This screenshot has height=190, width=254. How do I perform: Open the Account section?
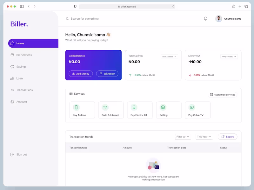point(12,102)
